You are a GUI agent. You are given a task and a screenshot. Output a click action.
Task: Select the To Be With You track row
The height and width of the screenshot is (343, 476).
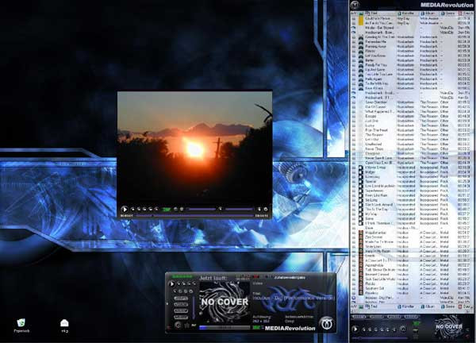coord(411,83)
